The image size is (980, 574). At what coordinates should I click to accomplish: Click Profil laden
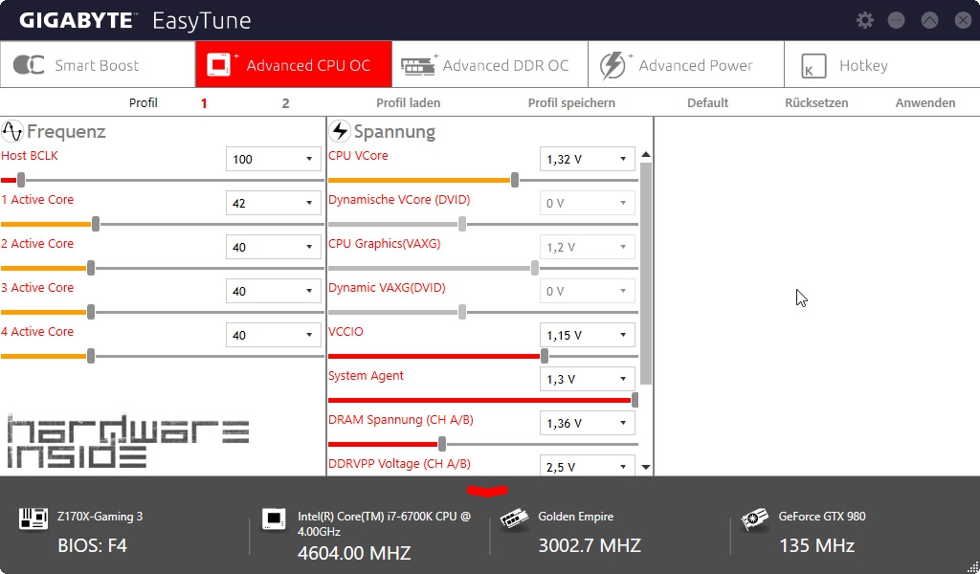click(408, 103)
